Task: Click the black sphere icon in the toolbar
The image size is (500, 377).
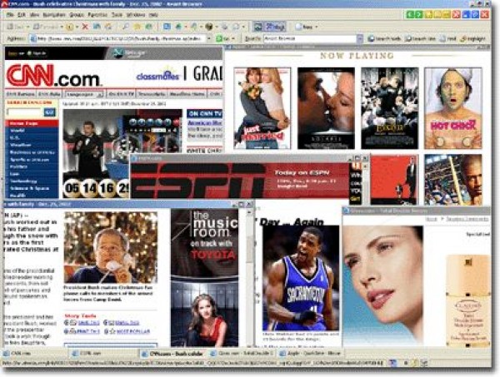Action: (x=209, y=27)
